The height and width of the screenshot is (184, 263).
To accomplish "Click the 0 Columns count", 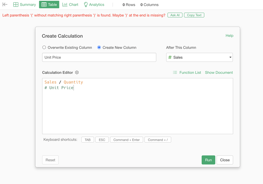I will click(x=149, y=5).
